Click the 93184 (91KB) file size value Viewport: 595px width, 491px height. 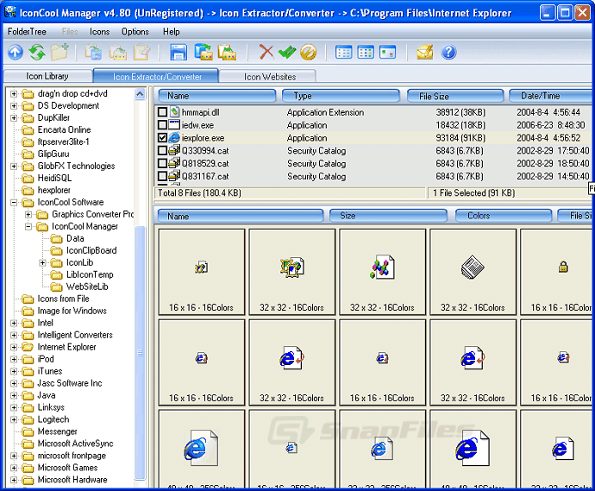(460, 138)
